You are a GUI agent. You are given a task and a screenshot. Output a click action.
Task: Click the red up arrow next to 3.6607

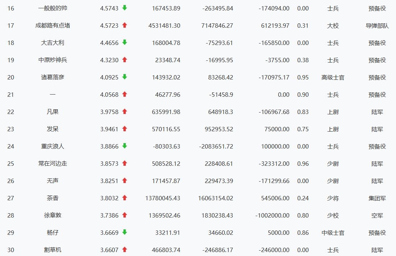[124, 250]
